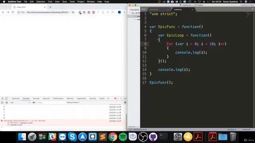Click the custom.js:17 stack trace link
This screenshot has width=255, height=143.
coord(16,125)
